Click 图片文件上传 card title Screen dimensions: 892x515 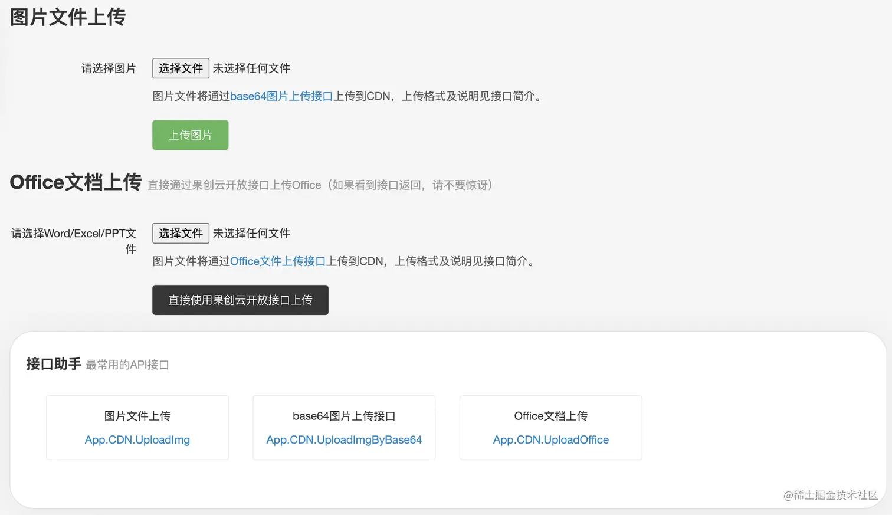(137, 416)
